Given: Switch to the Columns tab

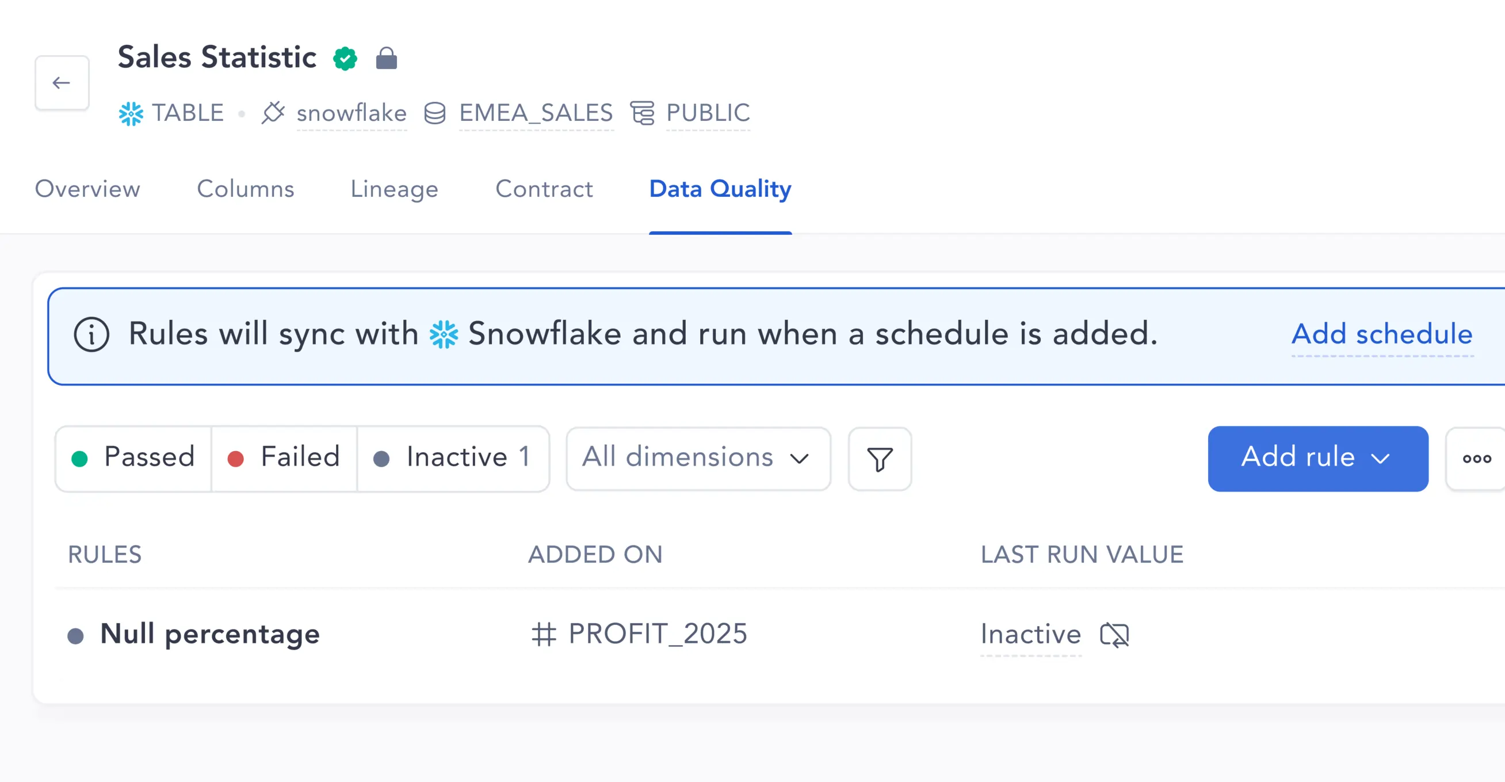Looking at the screenshot, I should (x=246, y=189).
